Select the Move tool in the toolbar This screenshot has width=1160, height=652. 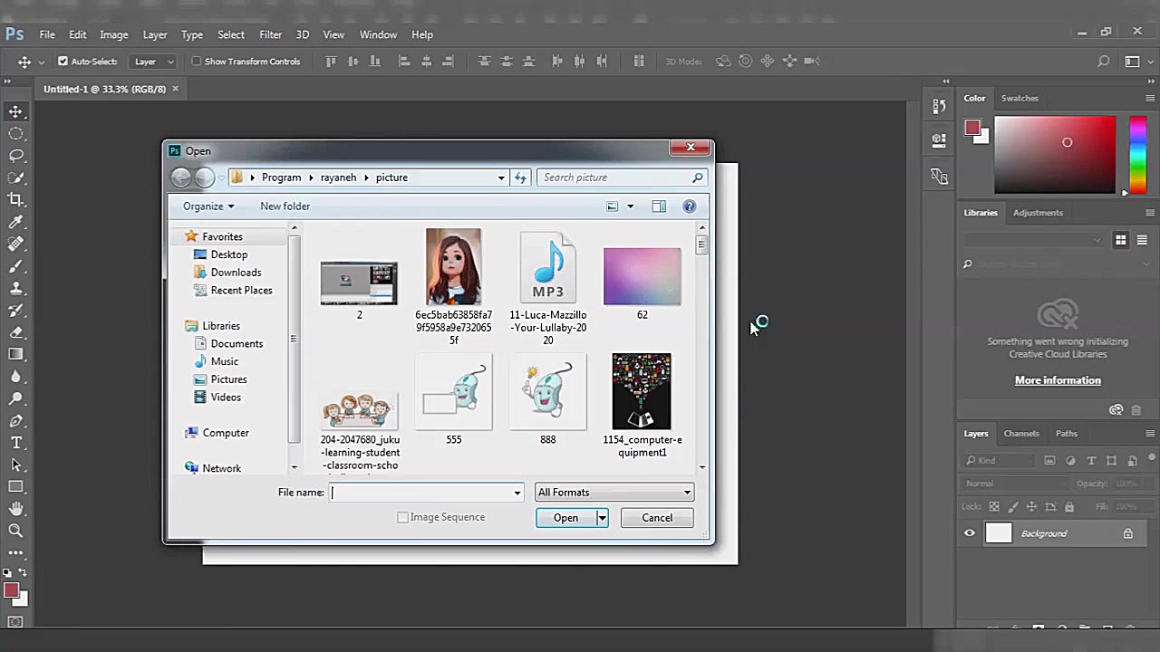coord(16,111)
